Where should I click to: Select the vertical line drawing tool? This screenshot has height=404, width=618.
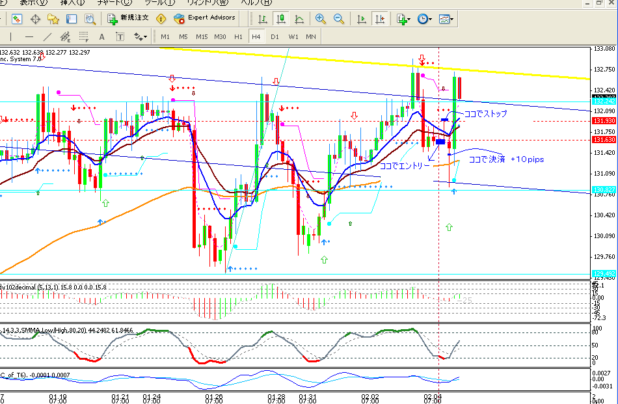point(10,37)
